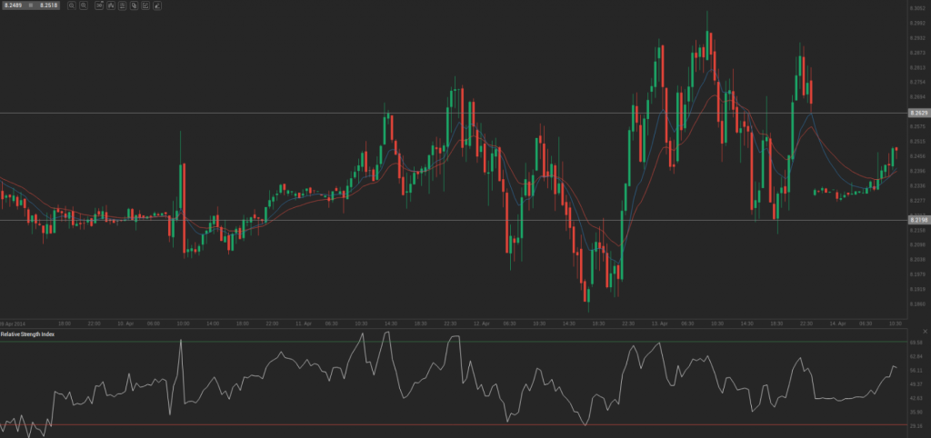Click the small square between bid and ask
931x438 pixels.
(32, 5)
